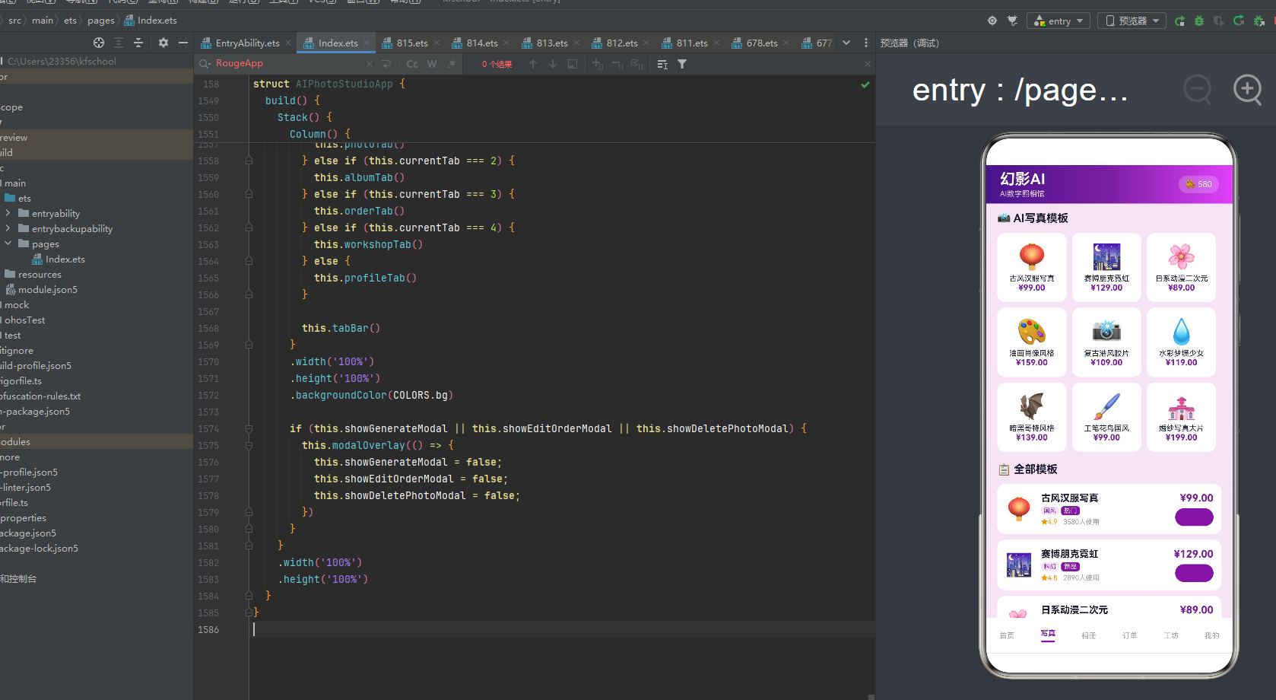Screen dimensions: 1276x700
Task: Toggle whole words W option
Action: pyautogui.click(x=432, y=64)
